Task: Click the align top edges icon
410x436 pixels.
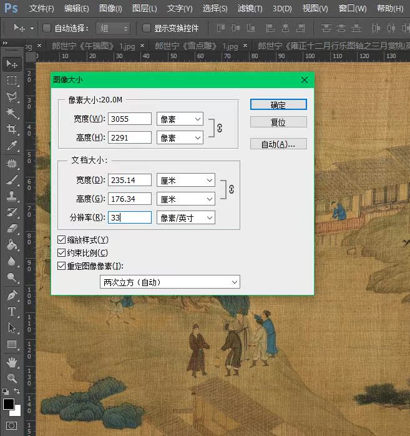Action: pyautogui.click(x=220, y=28)
